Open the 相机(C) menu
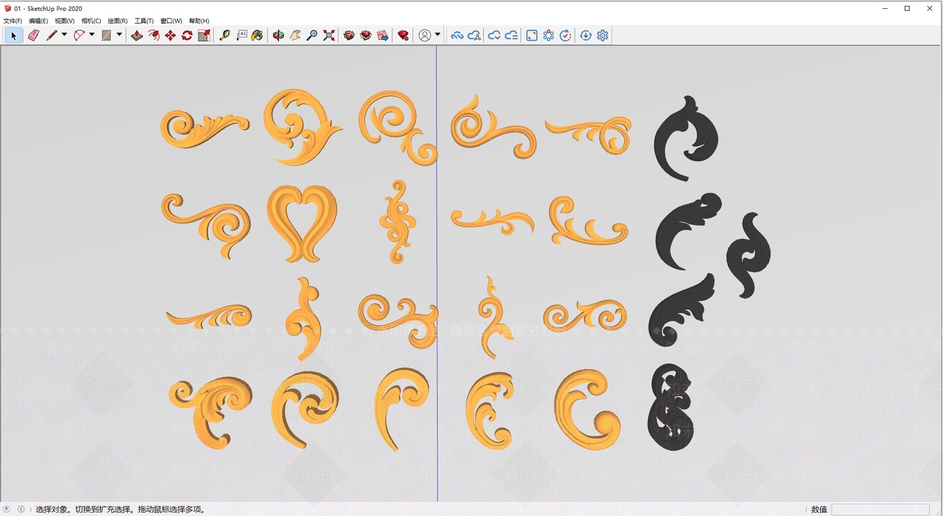The width and height of the screenshot is (943, 516). click(91, 21)
